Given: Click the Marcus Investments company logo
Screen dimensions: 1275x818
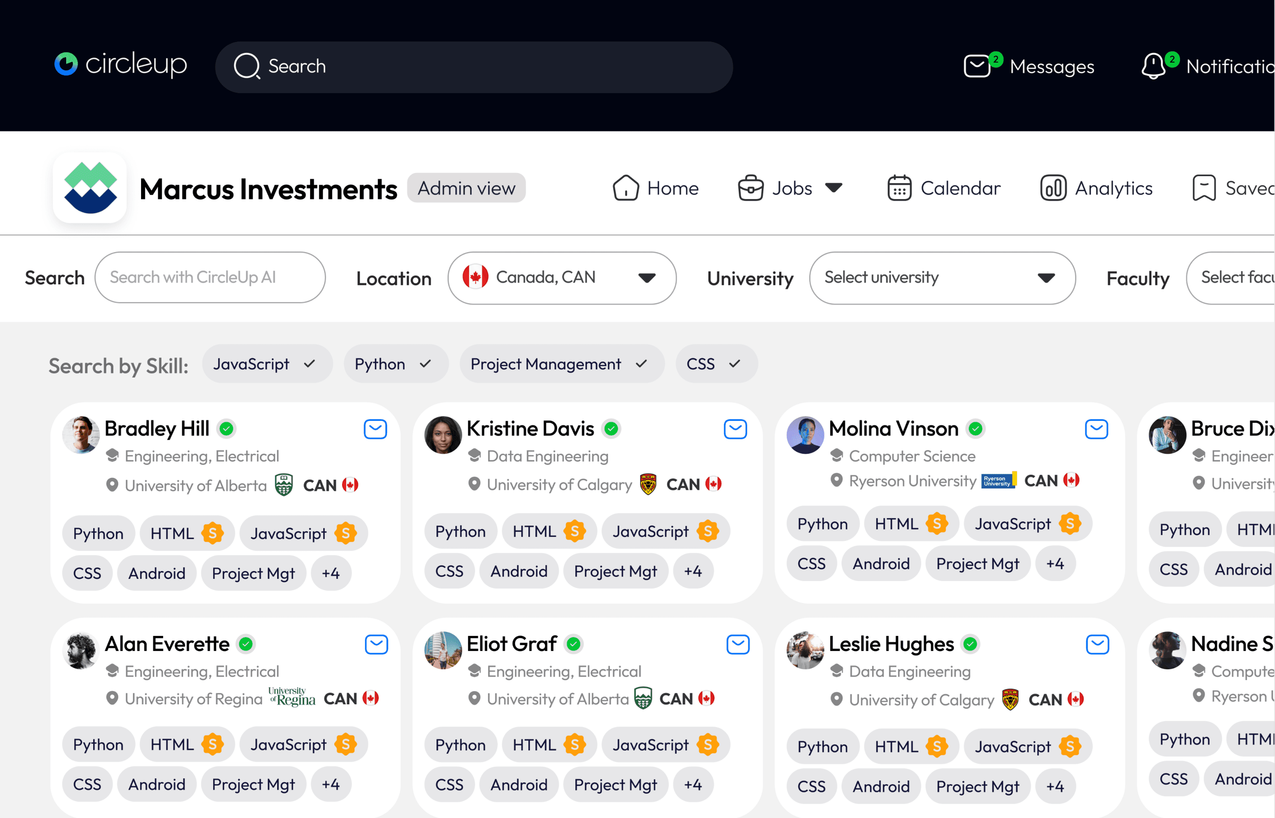Looking at the screenshot, I should (90, 188).
